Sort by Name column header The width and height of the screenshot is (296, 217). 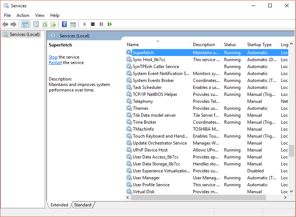158,44
